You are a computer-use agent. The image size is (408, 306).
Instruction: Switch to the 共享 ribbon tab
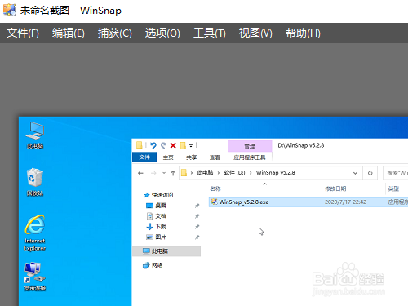click(x=191, y=157)
